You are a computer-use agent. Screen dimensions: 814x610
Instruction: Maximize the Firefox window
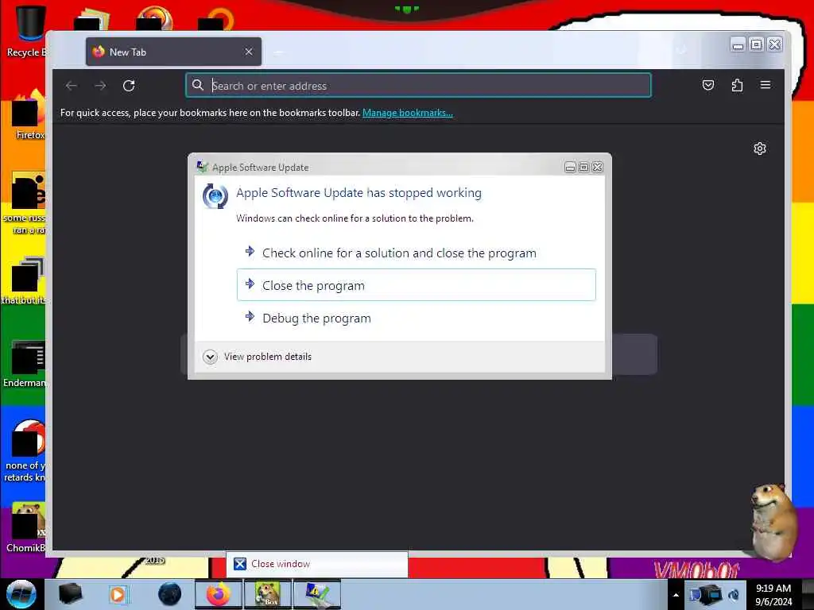tap(757, 44)
